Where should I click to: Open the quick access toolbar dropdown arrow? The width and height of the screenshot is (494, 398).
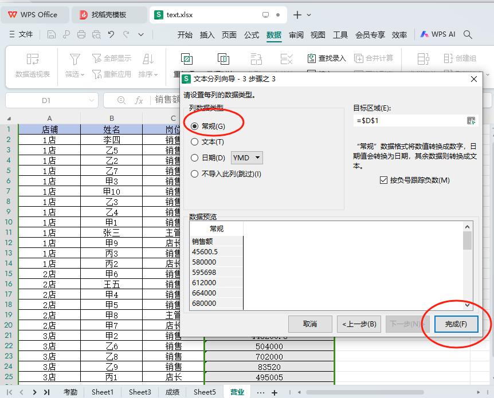click(x=141, y=34)
